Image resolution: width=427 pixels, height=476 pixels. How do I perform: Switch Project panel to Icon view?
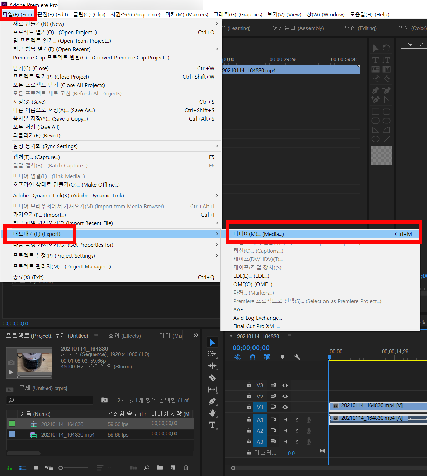tap(36, 468)
